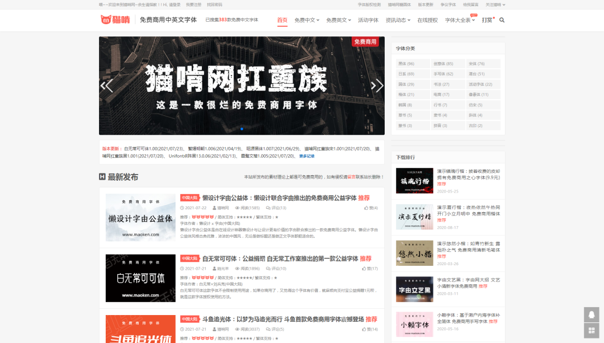The height and width of the screenshot is (343, 604).
Task: Open 演示夏行楷 thumbnail in download ranking
Action: (x=414, y=217)
